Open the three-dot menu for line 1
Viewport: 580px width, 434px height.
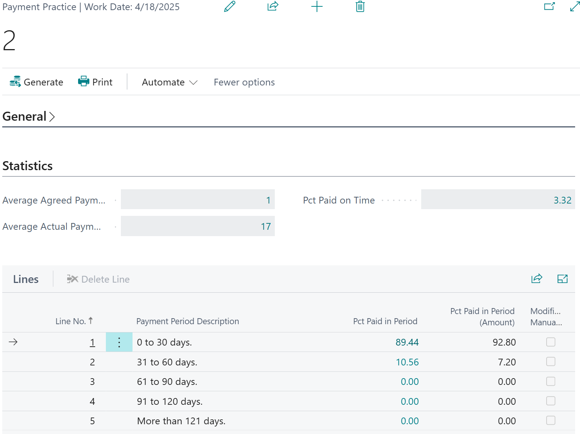point(119,342)
